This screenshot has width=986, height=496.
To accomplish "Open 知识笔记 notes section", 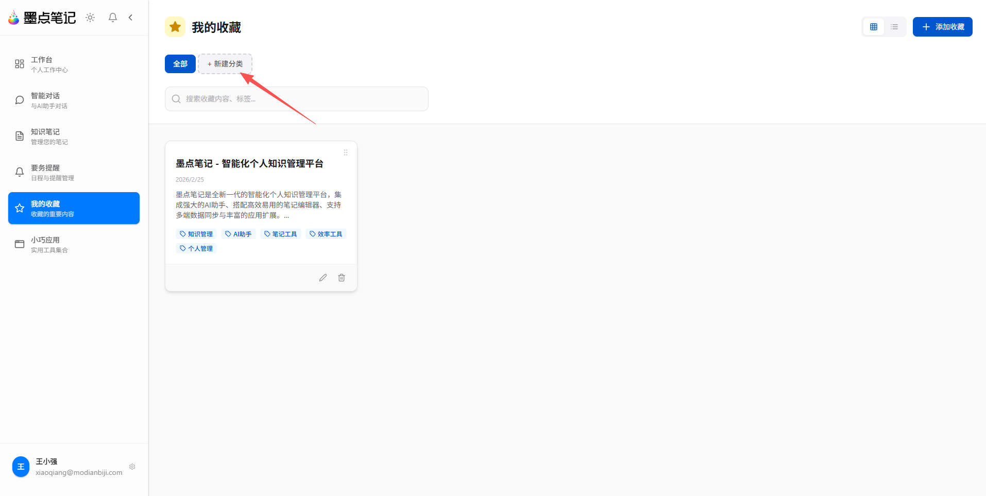I will pos(46,136).
